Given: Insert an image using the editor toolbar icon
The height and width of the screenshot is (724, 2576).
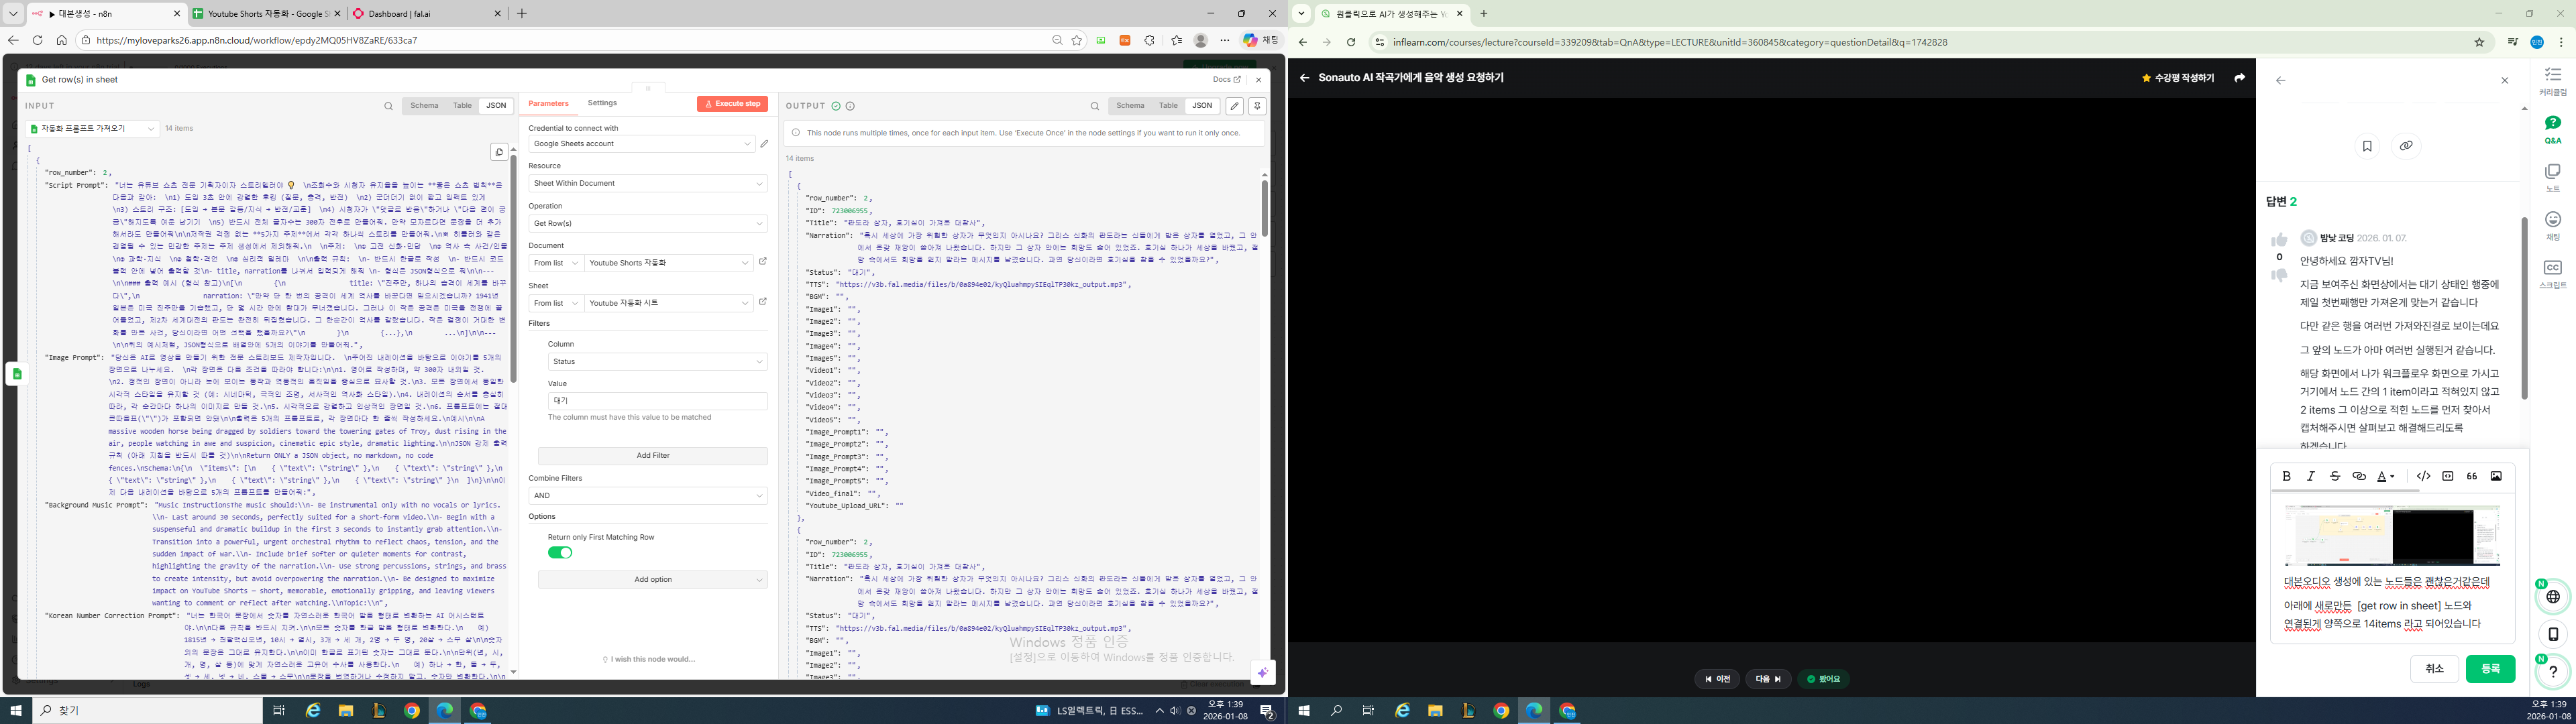Looking at the screenshot, I should 2496,476.
